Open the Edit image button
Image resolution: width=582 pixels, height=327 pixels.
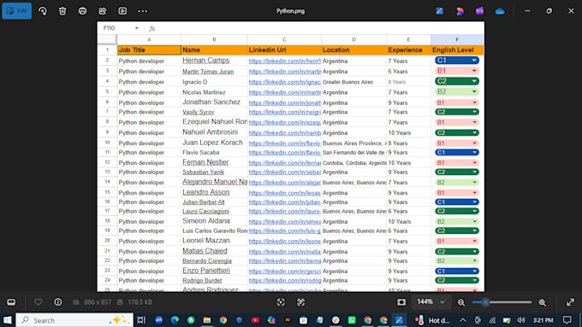[17, 11]
